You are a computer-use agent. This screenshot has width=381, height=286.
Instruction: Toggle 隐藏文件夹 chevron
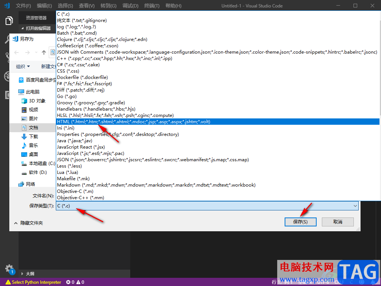click(16, 223)
